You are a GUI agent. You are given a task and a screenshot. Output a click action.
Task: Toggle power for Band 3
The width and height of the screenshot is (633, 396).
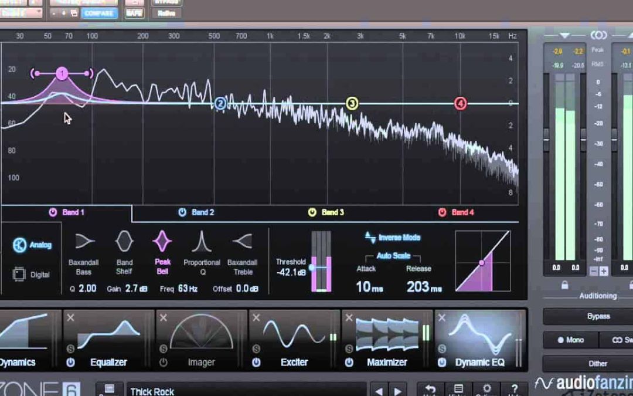coord(312,212)
